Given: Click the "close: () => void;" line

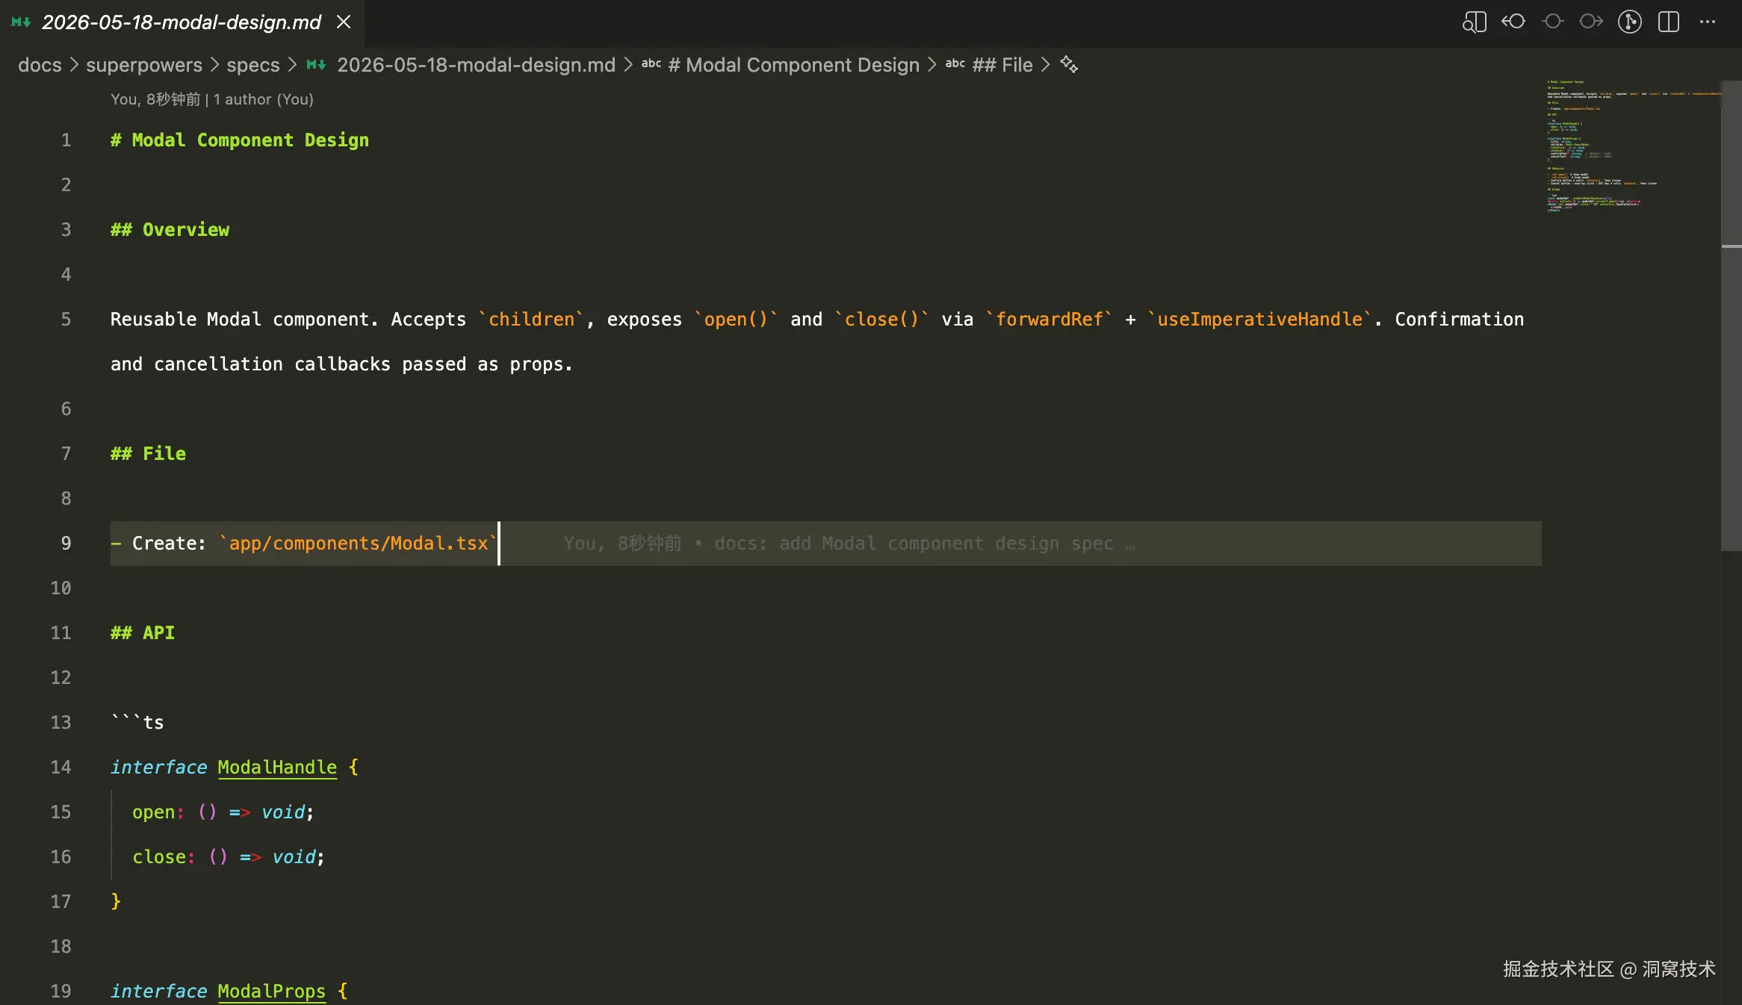Looking at the screenshot, I should click(229, 857).
